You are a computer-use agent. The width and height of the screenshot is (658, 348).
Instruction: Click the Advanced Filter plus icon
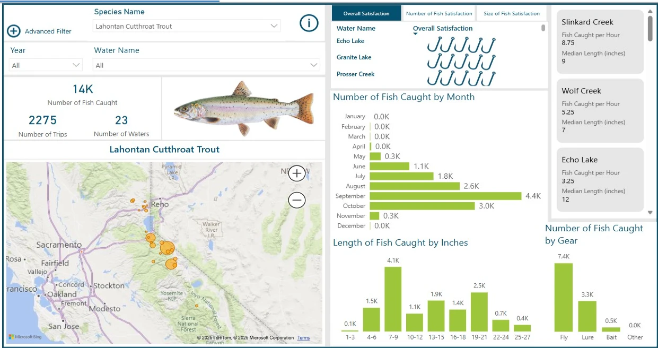pos(14,31)
